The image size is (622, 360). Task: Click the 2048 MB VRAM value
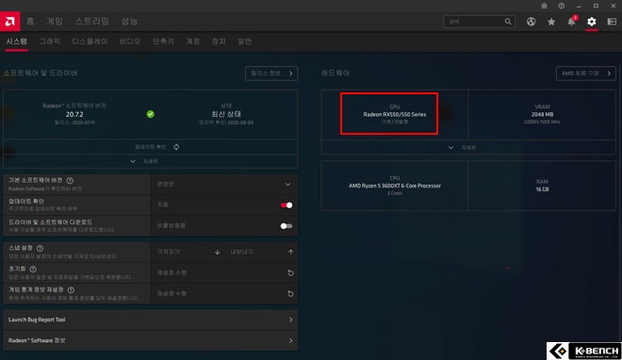(542, 115)
